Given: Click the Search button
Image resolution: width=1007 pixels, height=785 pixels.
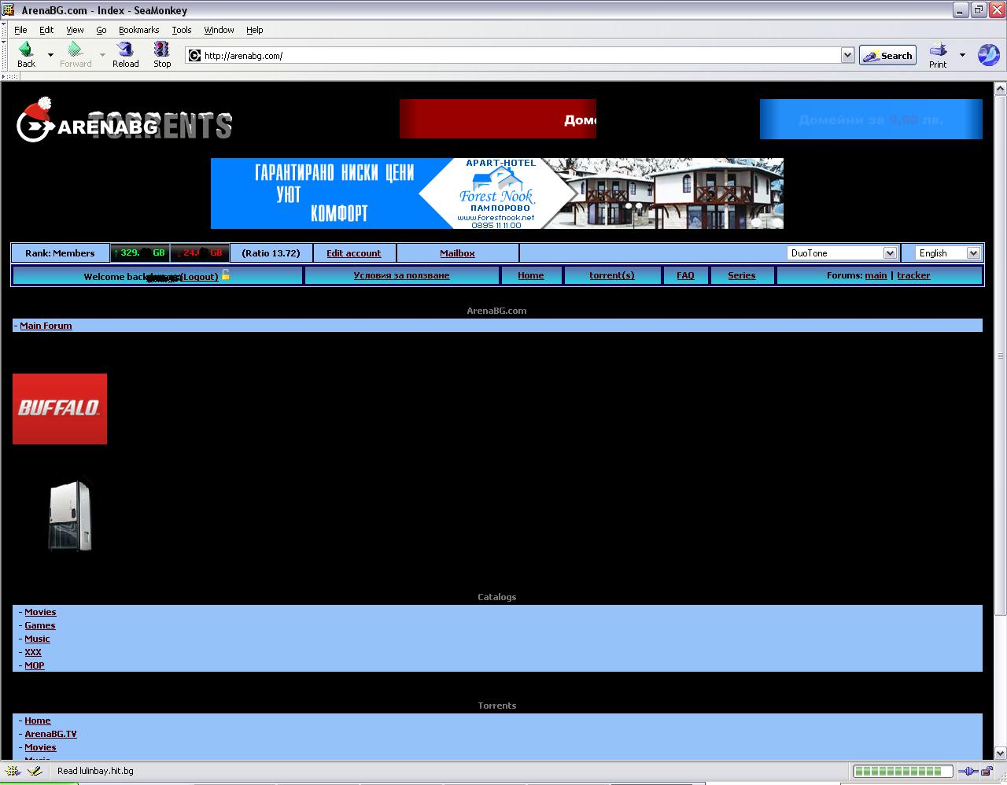Looking at the screenshot, I should click(887, 55).
